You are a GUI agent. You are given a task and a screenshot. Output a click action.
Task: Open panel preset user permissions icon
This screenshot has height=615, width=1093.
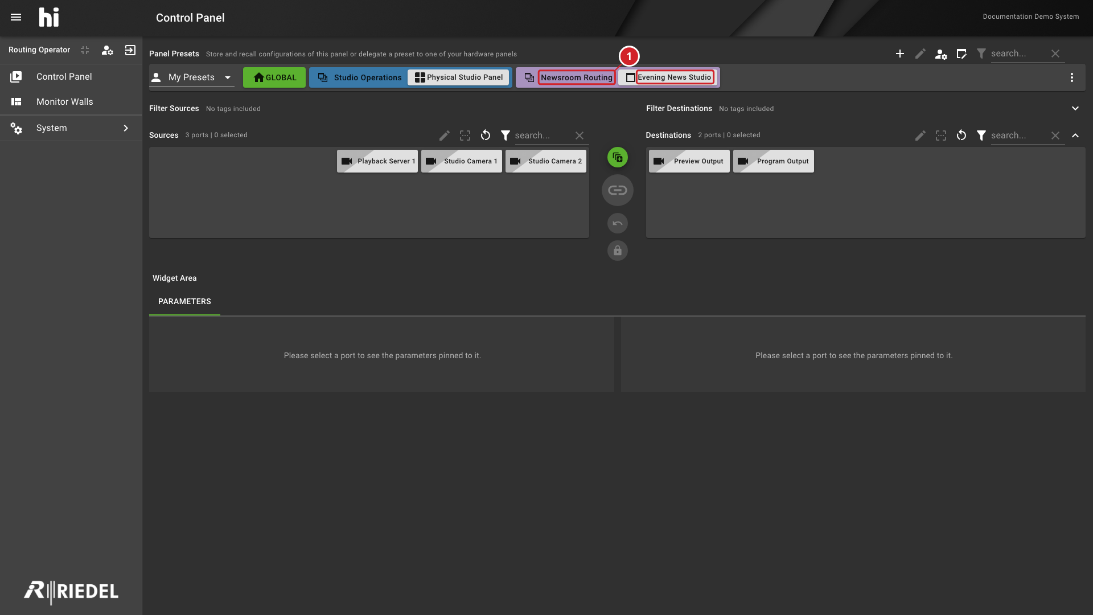[941, 54]
